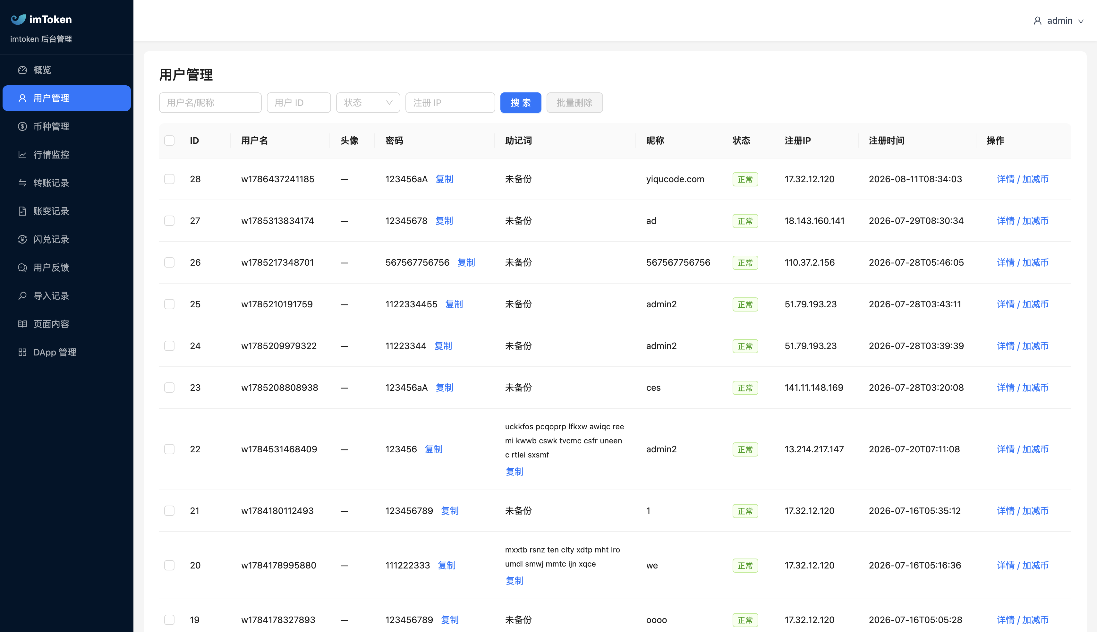Click the 转账记录 swap arrows icon
1097x632 pixels.
22,183
